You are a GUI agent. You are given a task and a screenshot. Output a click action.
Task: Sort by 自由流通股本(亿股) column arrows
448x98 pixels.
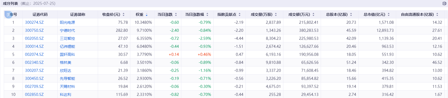437,14
